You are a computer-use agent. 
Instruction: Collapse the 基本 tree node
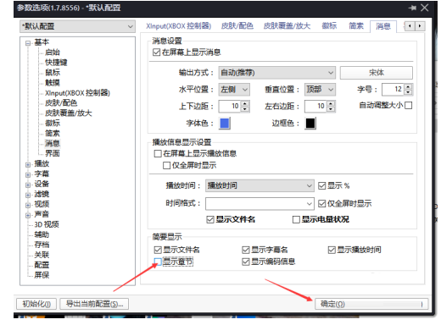[28, 43]
